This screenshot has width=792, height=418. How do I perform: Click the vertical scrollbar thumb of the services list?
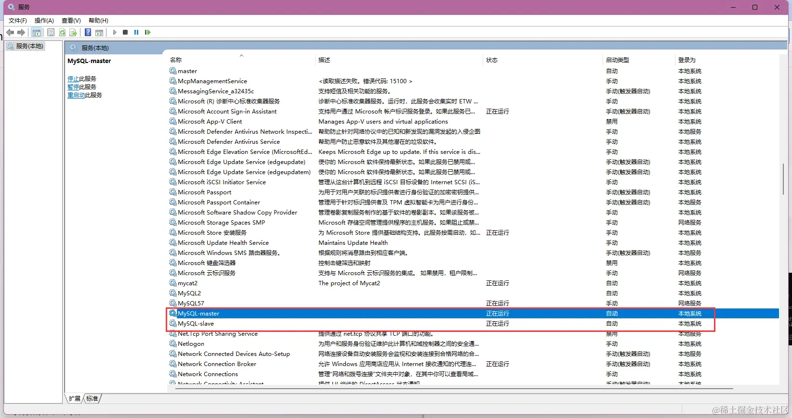[783, 179]
